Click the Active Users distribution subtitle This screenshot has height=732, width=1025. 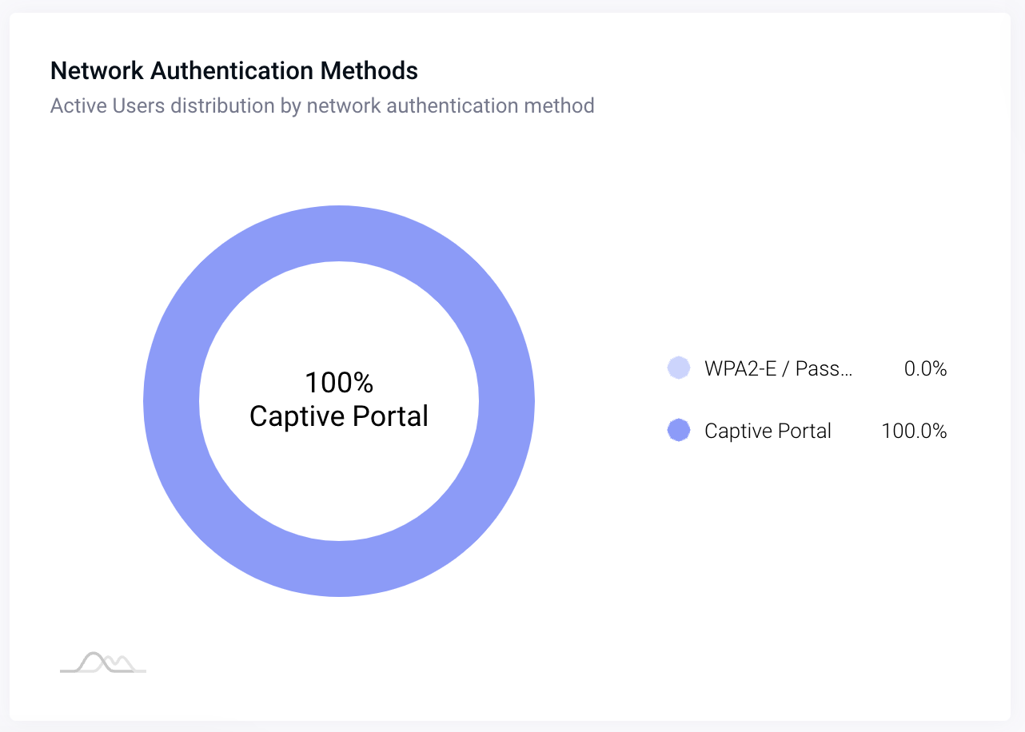(322, 105)
